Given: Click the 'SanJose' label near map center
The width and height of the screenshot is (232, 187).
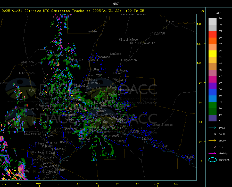Looking at the screenshot, I should pos(115,54).
